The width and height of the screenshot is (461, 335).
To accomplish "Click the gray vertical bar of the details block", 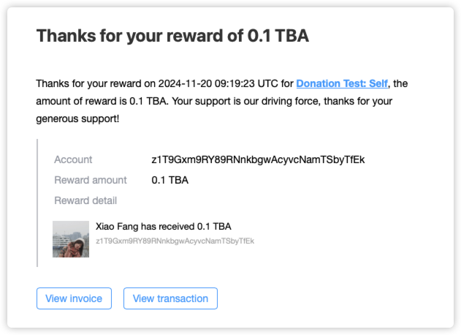I will [x=37, y=203].
